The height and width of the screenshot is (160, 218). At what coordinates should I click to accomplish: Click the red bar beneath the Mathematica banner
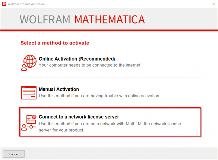[109, 30]
